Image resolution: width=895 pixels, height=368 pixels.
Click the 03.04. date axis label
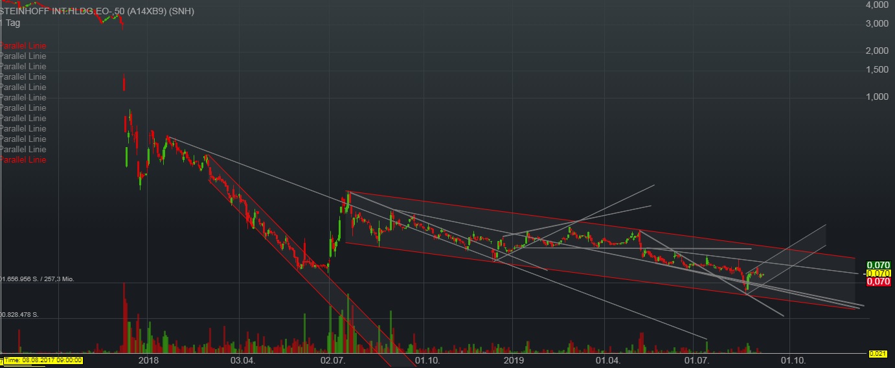pos(242,360)
